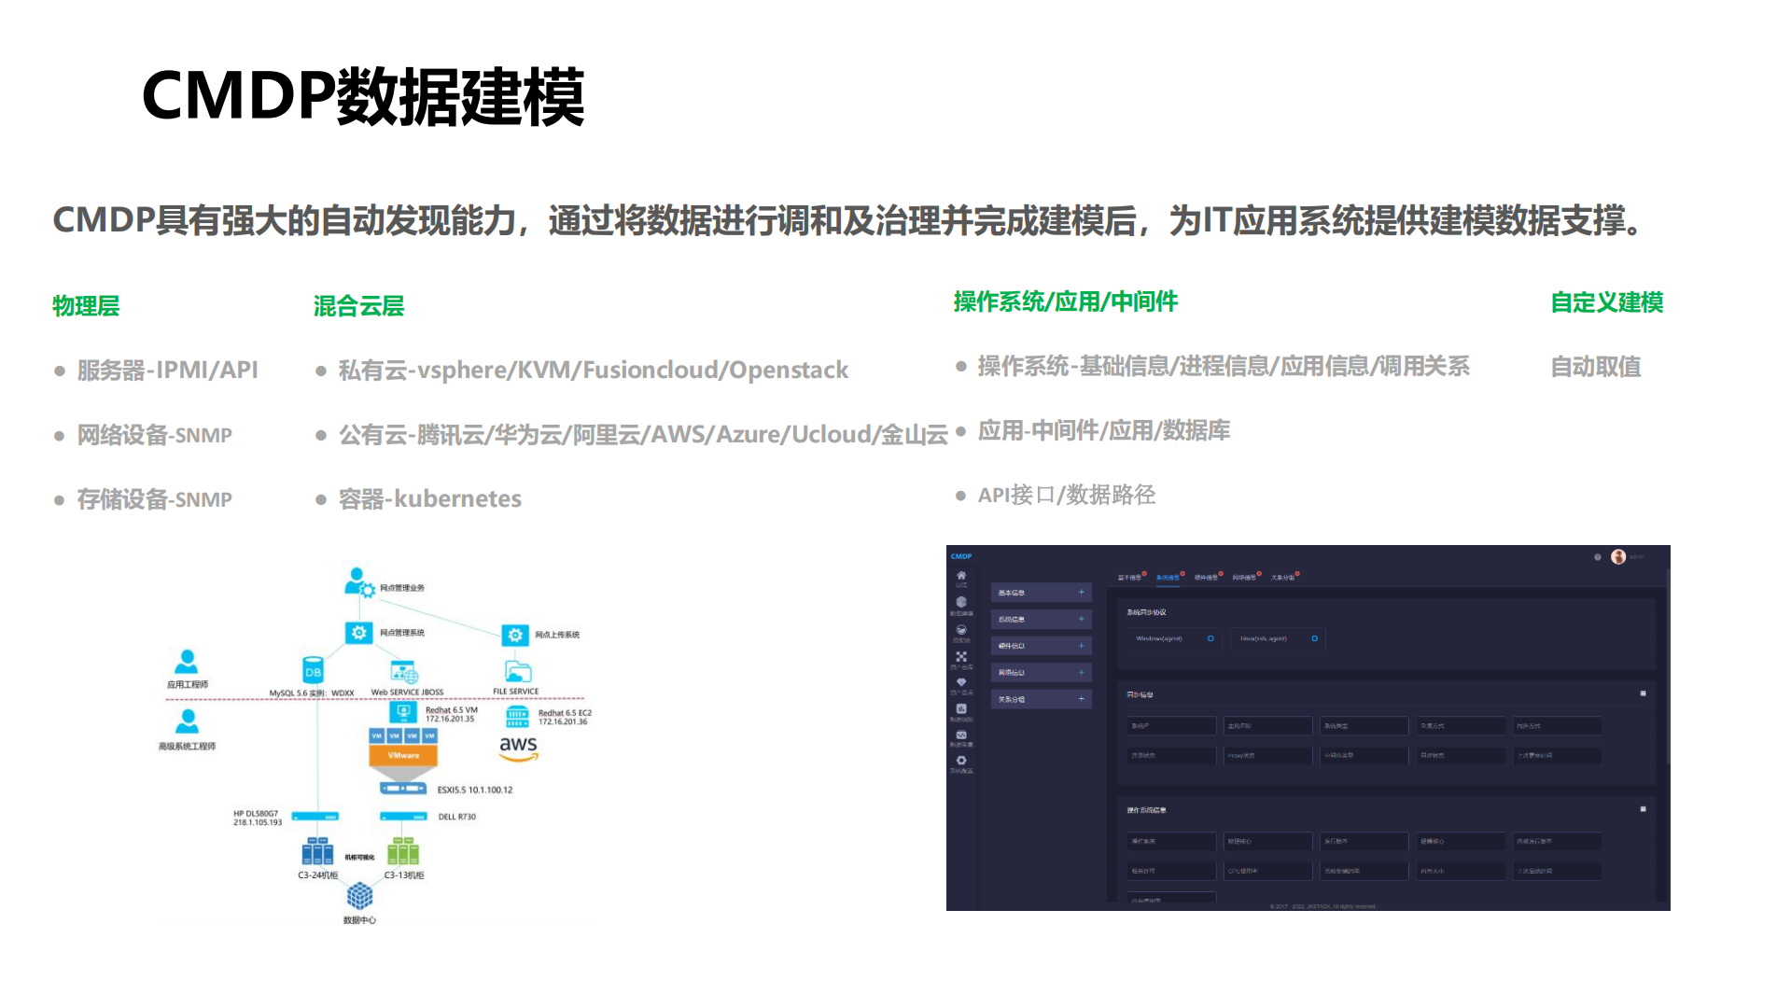Click the 系统信息 panel button in left list
Screen dimensions: 1791x1008
[x=1041, y=619]
